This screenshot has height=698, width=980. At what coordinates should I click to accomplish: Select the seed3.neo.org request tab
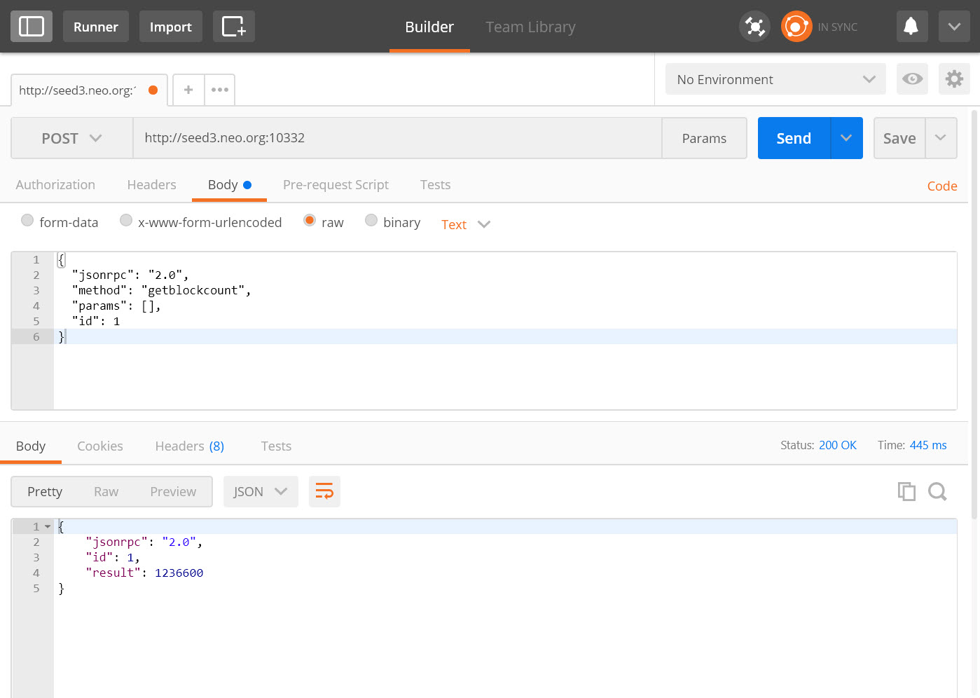89,90
